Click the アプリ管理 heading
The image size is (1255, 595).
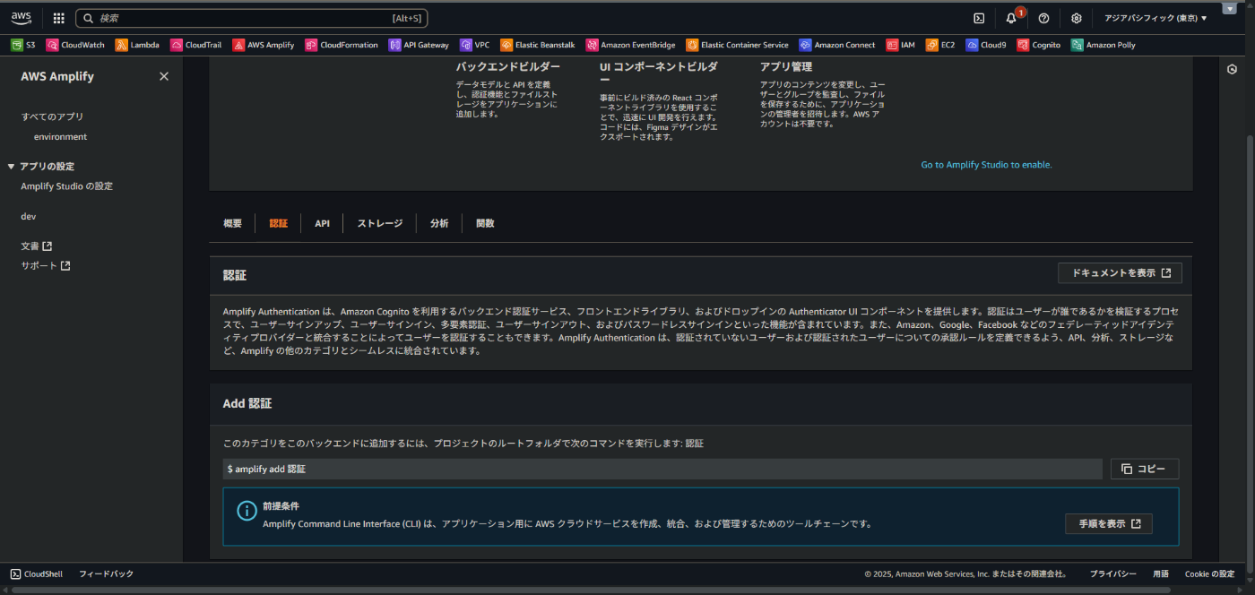coord(786,66)
